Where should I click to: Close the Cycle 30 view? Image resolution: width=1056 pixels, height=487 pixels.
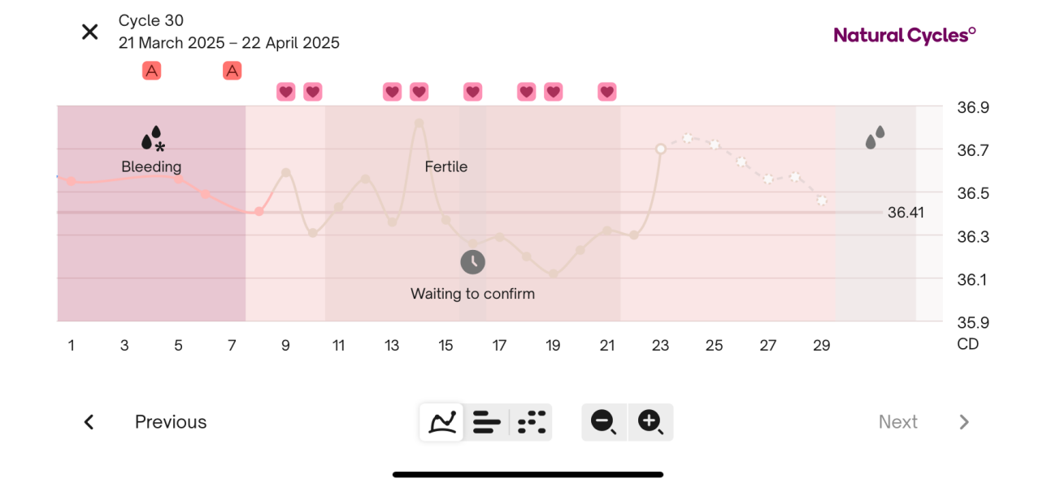(x=89, y=31)
